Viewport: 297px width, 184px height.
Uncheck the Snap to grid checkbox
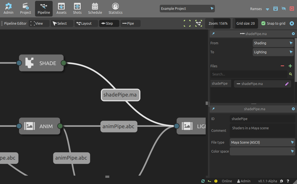pyautogui.click(x=263, y=23)
